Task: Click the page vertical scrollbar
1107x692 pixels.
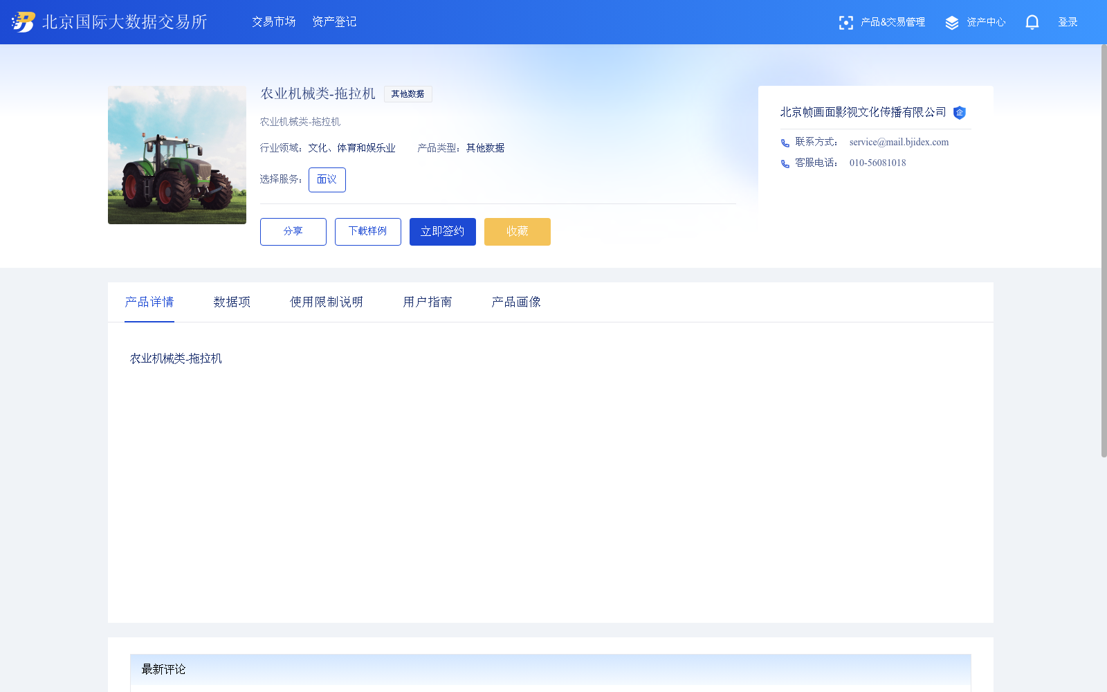Action: pos(1104,251)
